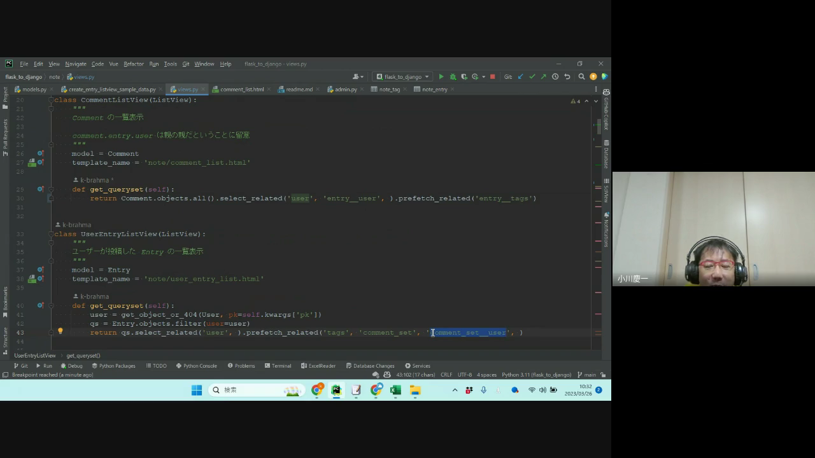
Task: Click the intention lightbulb on line 43
Action: coord(60,331)
